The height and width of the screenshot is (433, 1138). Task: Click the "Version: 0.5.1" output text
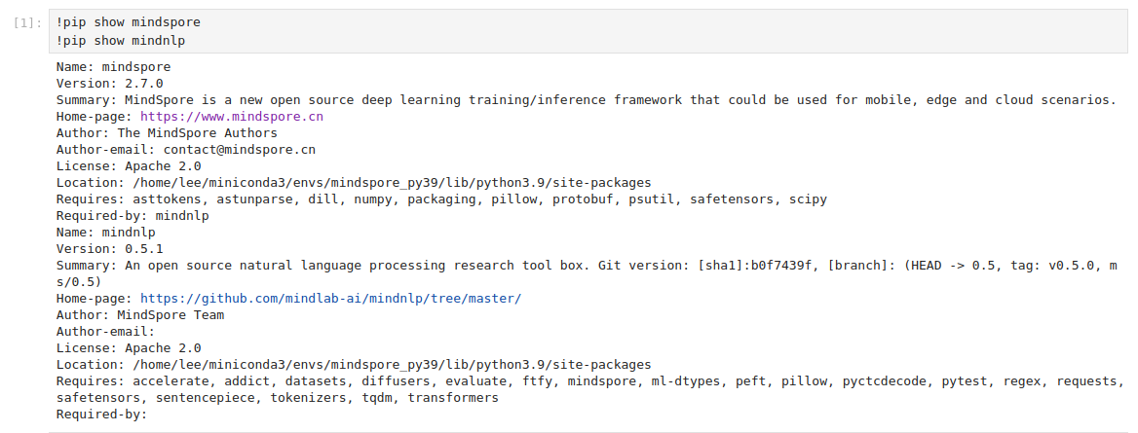click(109, 248)
